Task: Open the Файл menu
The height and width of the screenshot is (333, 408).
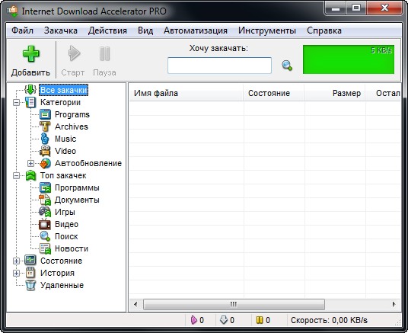Action: (22, 30)
